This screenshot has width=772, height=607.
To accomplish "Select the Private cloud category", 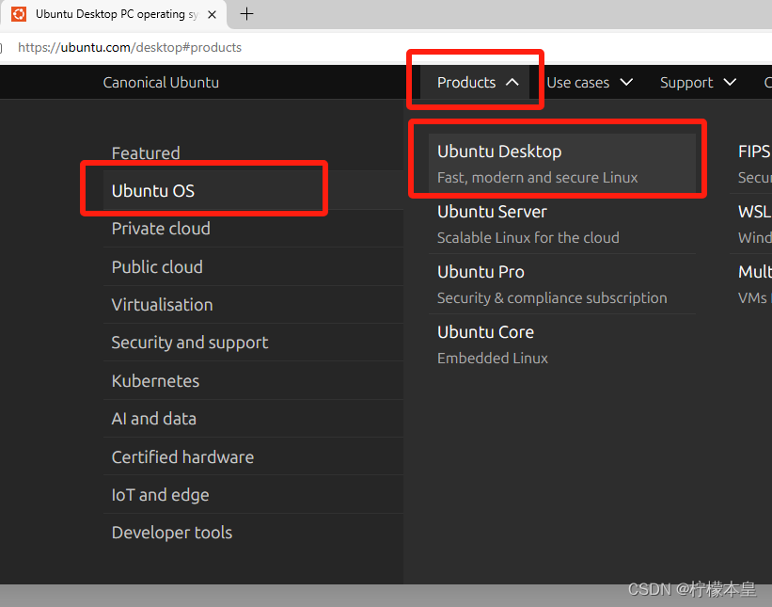I will tap(160, 228).
